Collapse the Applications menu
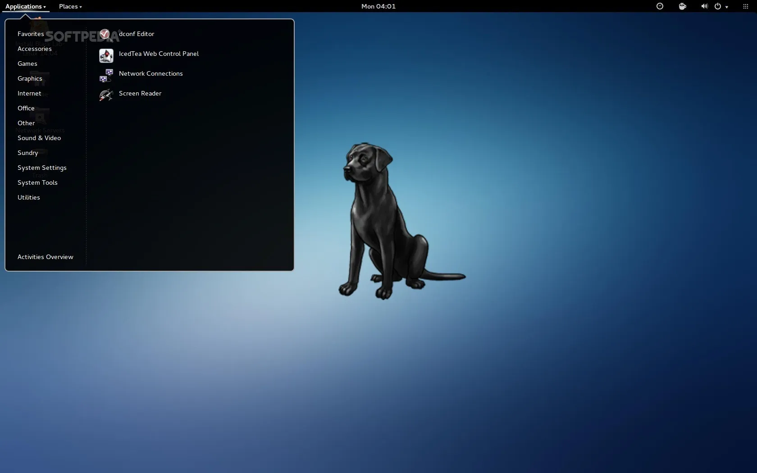 [25, 6]
